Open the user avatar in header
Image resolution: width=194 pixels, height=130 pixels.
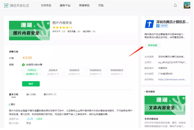tap(187, 5)
